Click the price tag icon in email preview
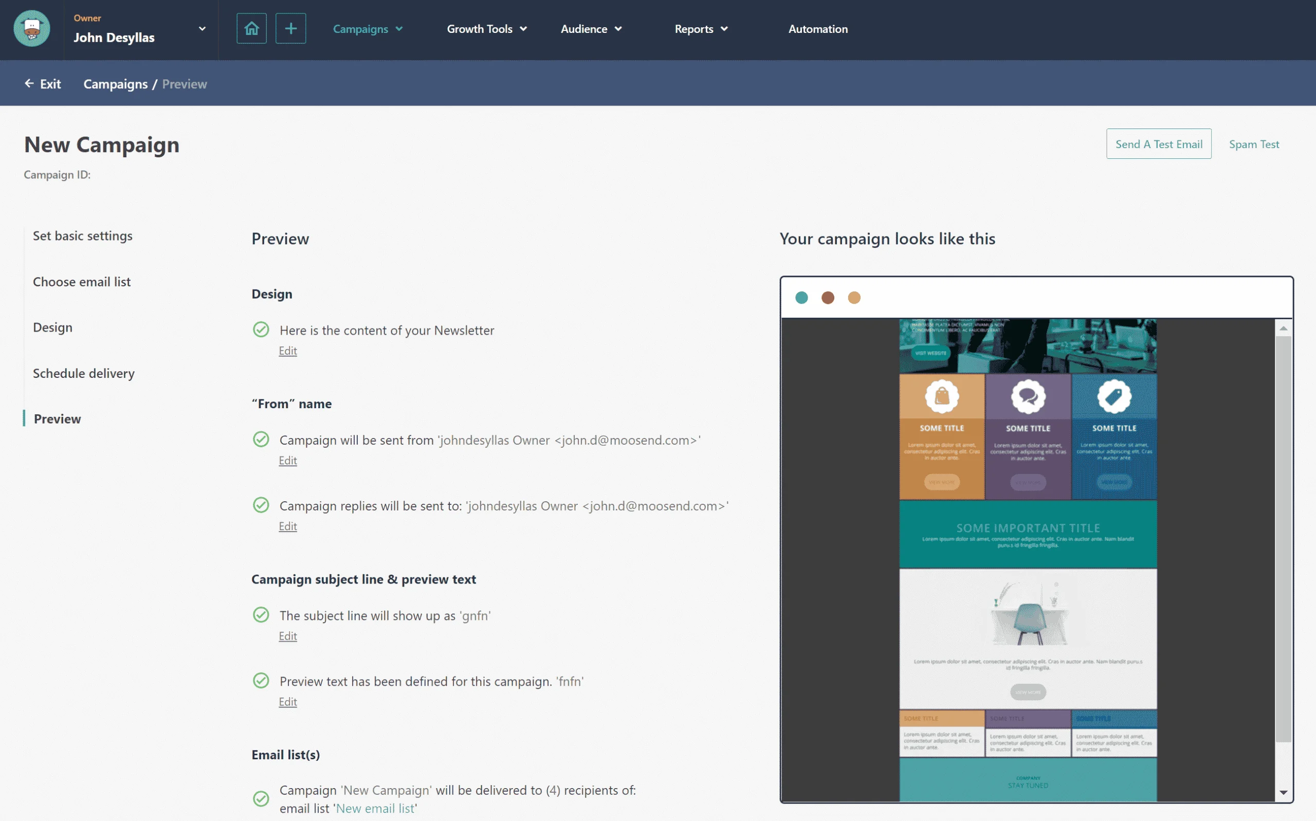1316x821 pixels. pos(1114,396)
